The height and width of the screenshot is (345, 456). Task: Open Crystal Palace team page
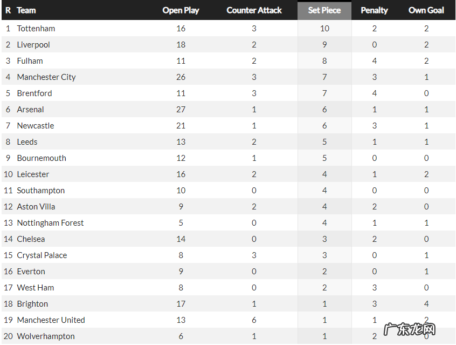click(42, 255)
